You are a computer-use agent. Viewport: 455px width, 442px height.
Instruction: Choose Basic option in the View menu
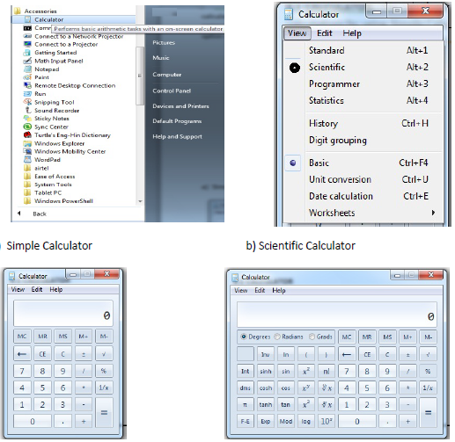(363, 163)
